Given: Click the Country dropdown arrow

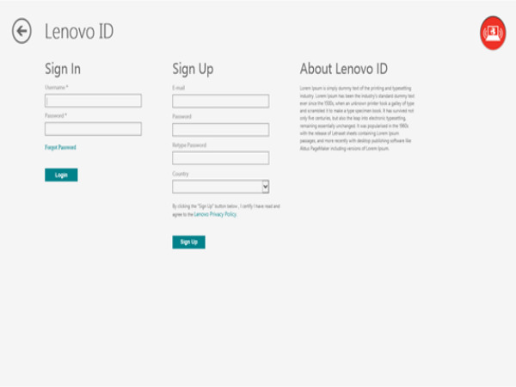Looking at the screenshot, I should tap(265, 187).
